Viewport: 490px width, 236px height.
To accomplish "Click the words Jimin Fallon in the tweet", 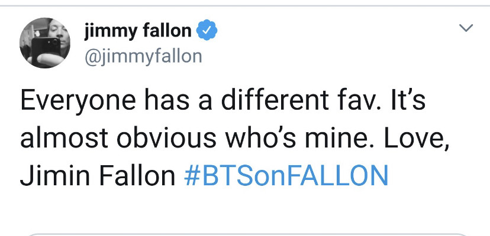I will pyautogui.click(x=98, y=175).
